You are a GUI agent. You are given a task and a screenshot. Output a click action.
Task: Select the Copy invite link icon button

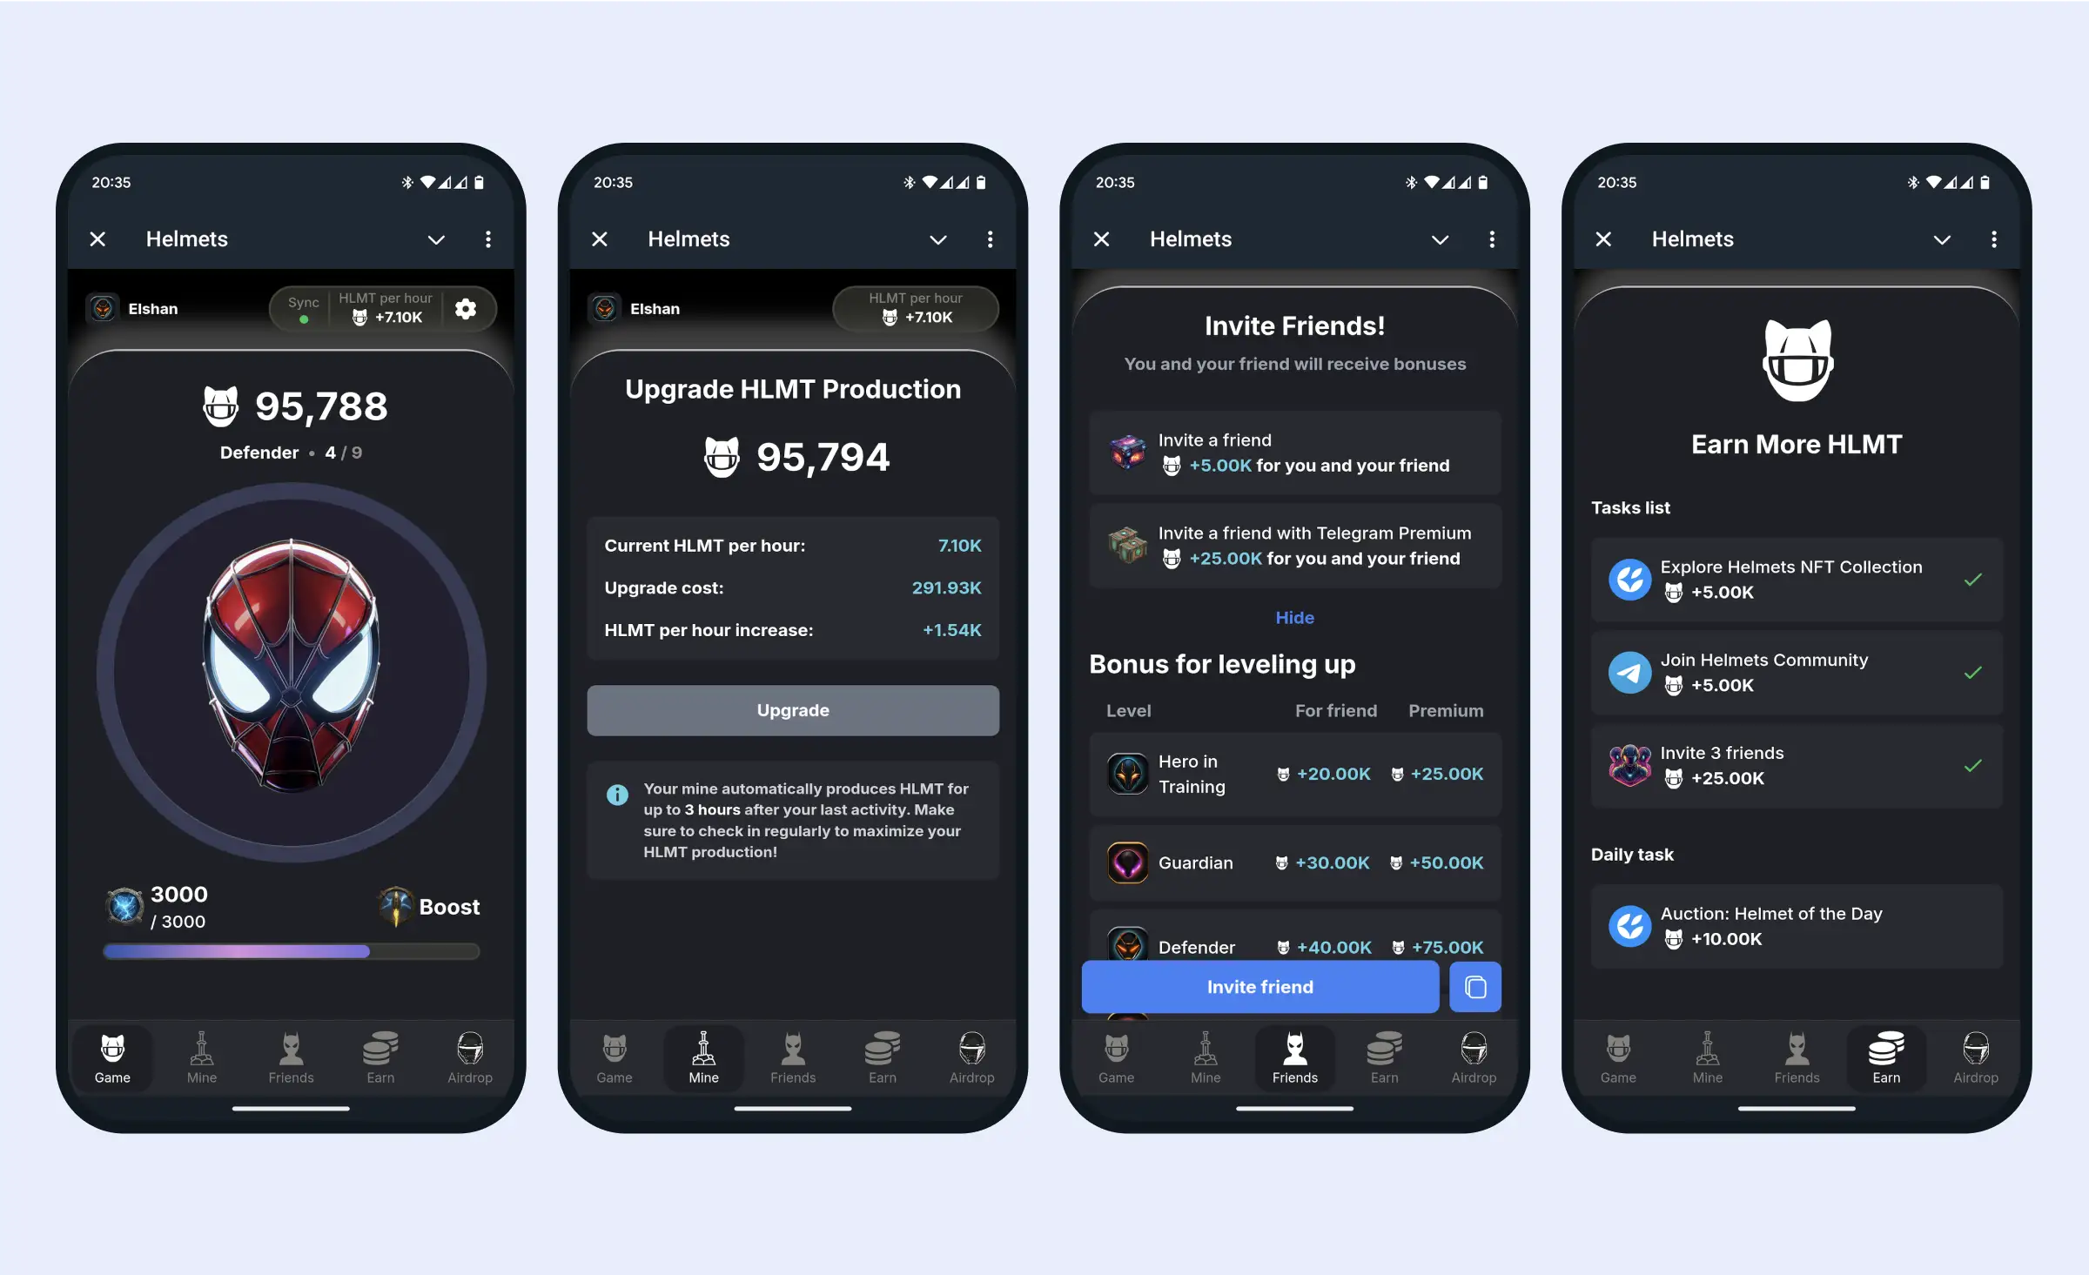point(1475,987)
